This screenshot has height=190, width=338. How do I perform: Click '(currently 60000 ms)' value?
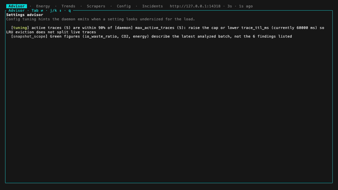point(294,28)
